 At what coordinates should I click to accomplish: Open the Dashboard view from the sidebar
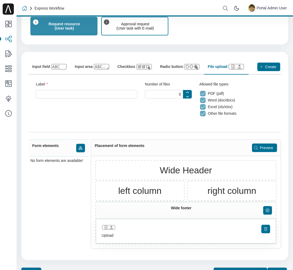(9, 24)
